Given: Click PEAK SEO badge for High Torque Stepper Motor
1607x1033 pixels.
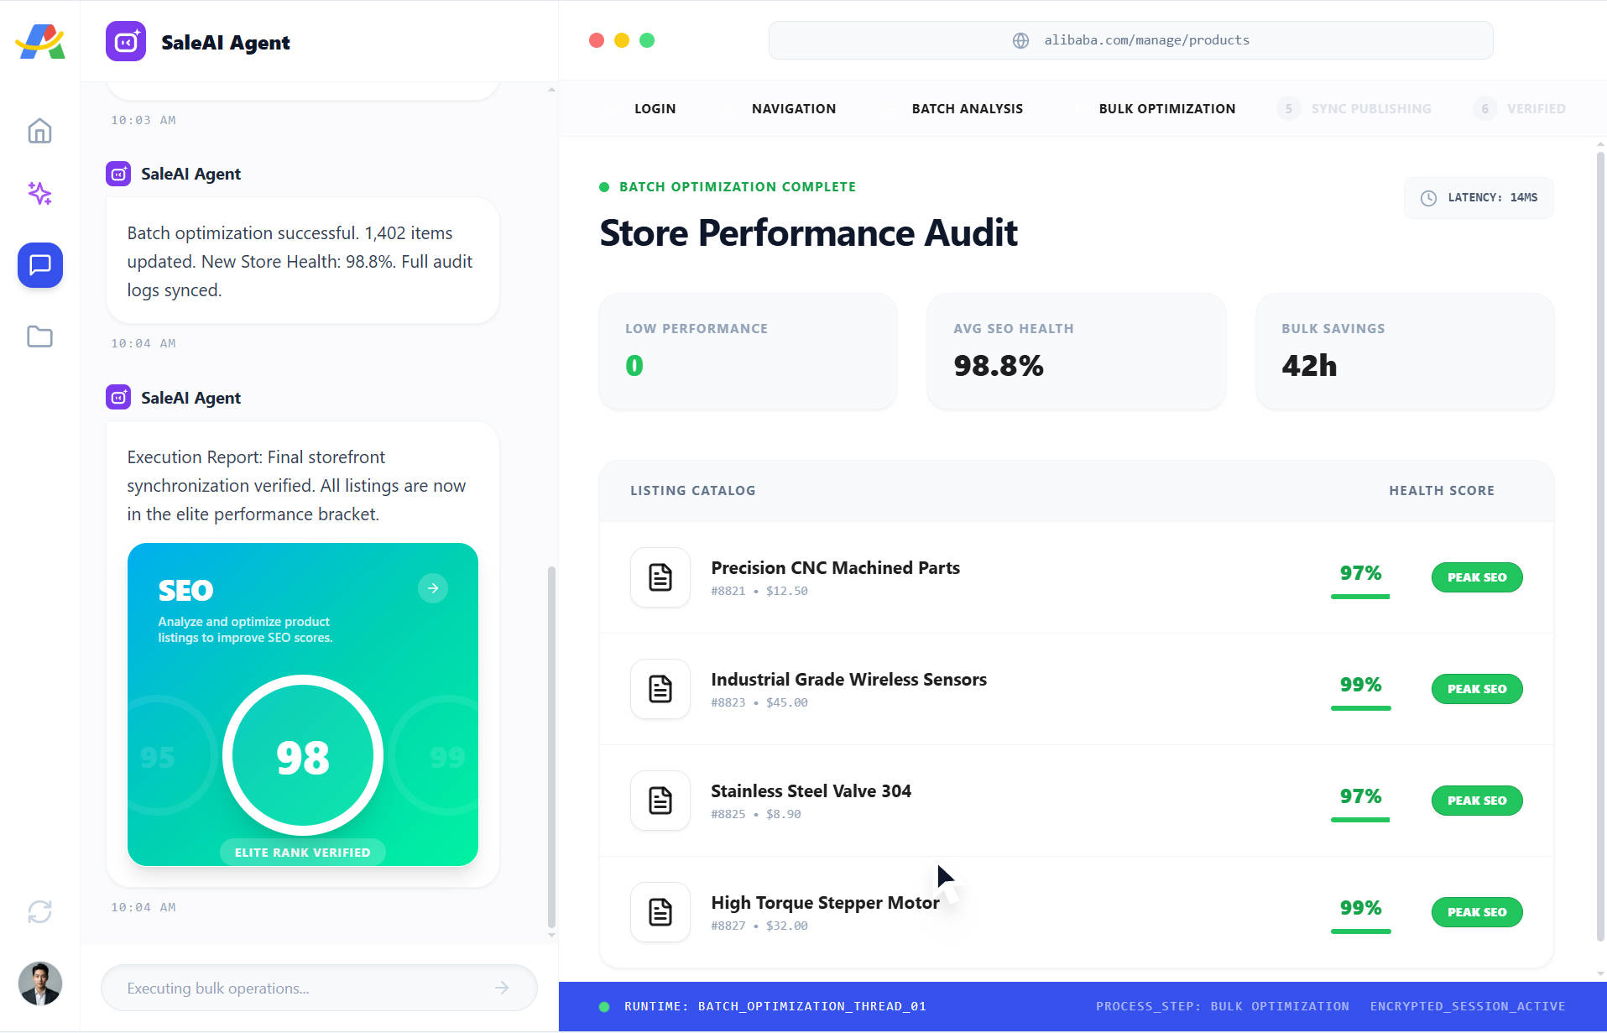Looking at the screenshot, I should (1476, 912).
